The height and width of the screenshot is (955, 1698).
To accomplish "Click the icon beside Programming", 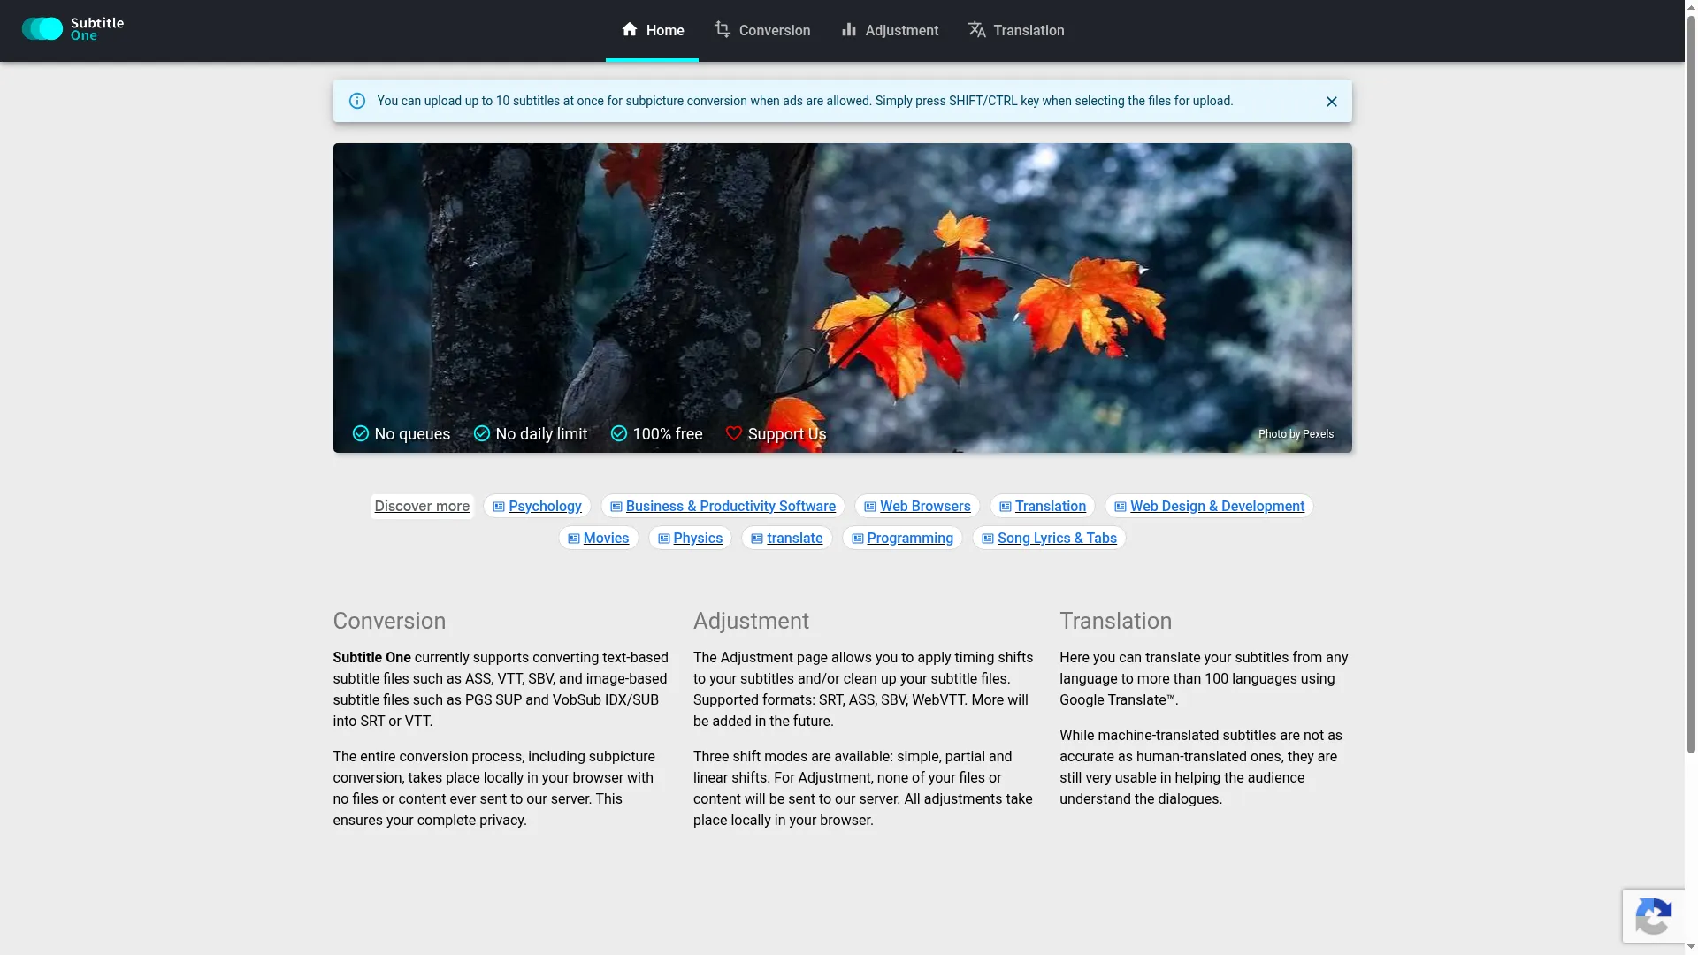I will (x=858, y=539).
